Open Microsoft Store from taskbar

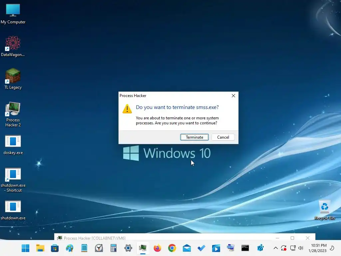55,248
